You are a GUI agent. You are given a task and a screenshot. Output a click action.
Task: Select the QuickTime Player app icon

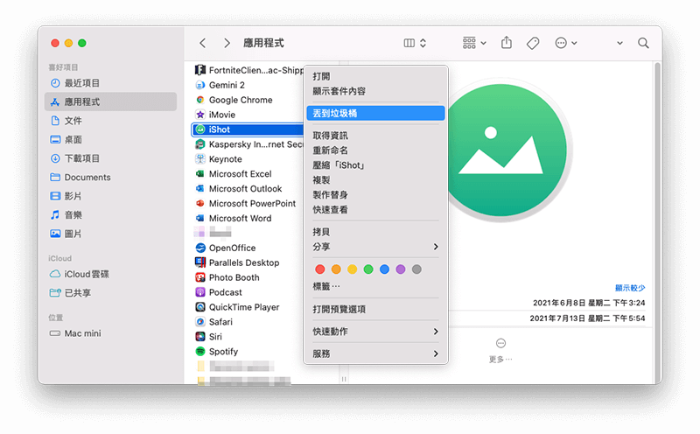point(200,307)
